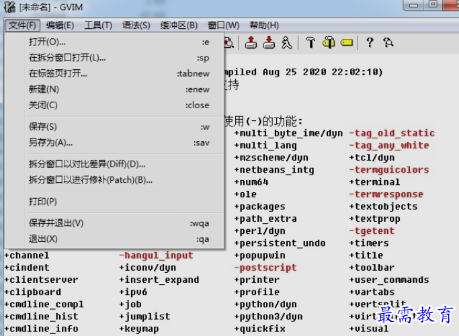Screen dimensions: 459x336
Task: Click the Make hammer toolbar icon
Action: tap(310, 43)
